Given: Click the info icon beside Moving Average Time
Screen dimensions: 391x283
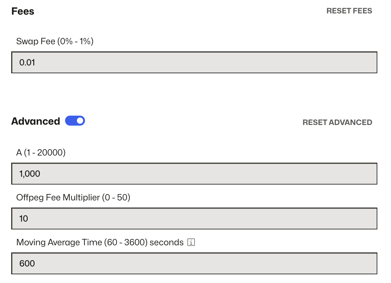Looking at the screenshot, I should 191,242.
